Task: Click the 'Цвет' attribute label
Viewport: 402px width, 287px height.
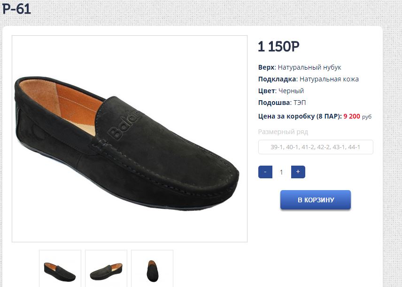Action: [x=266, y=91]
